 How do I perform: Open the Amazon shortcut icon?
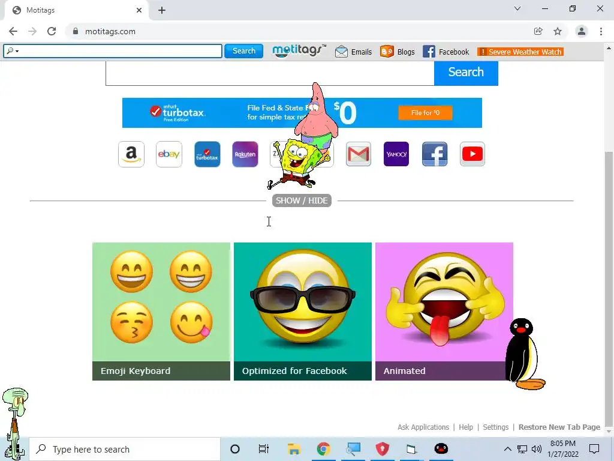coord(131,154)
